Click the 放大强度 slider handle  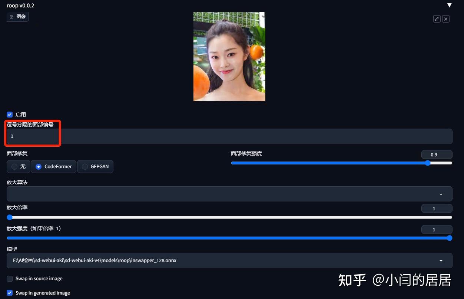pyautogui.click(x=450, y=238)
